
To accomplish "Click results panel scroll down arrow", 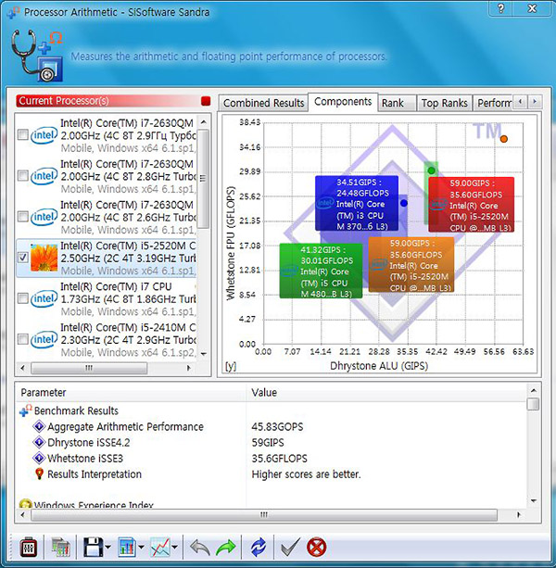I will pyautogui.click(x=533, y=501).
